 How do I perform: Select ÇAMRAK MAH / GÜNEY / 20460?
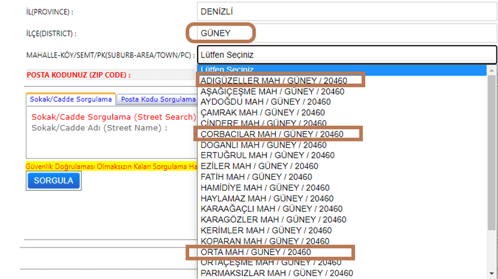[262, 113]
